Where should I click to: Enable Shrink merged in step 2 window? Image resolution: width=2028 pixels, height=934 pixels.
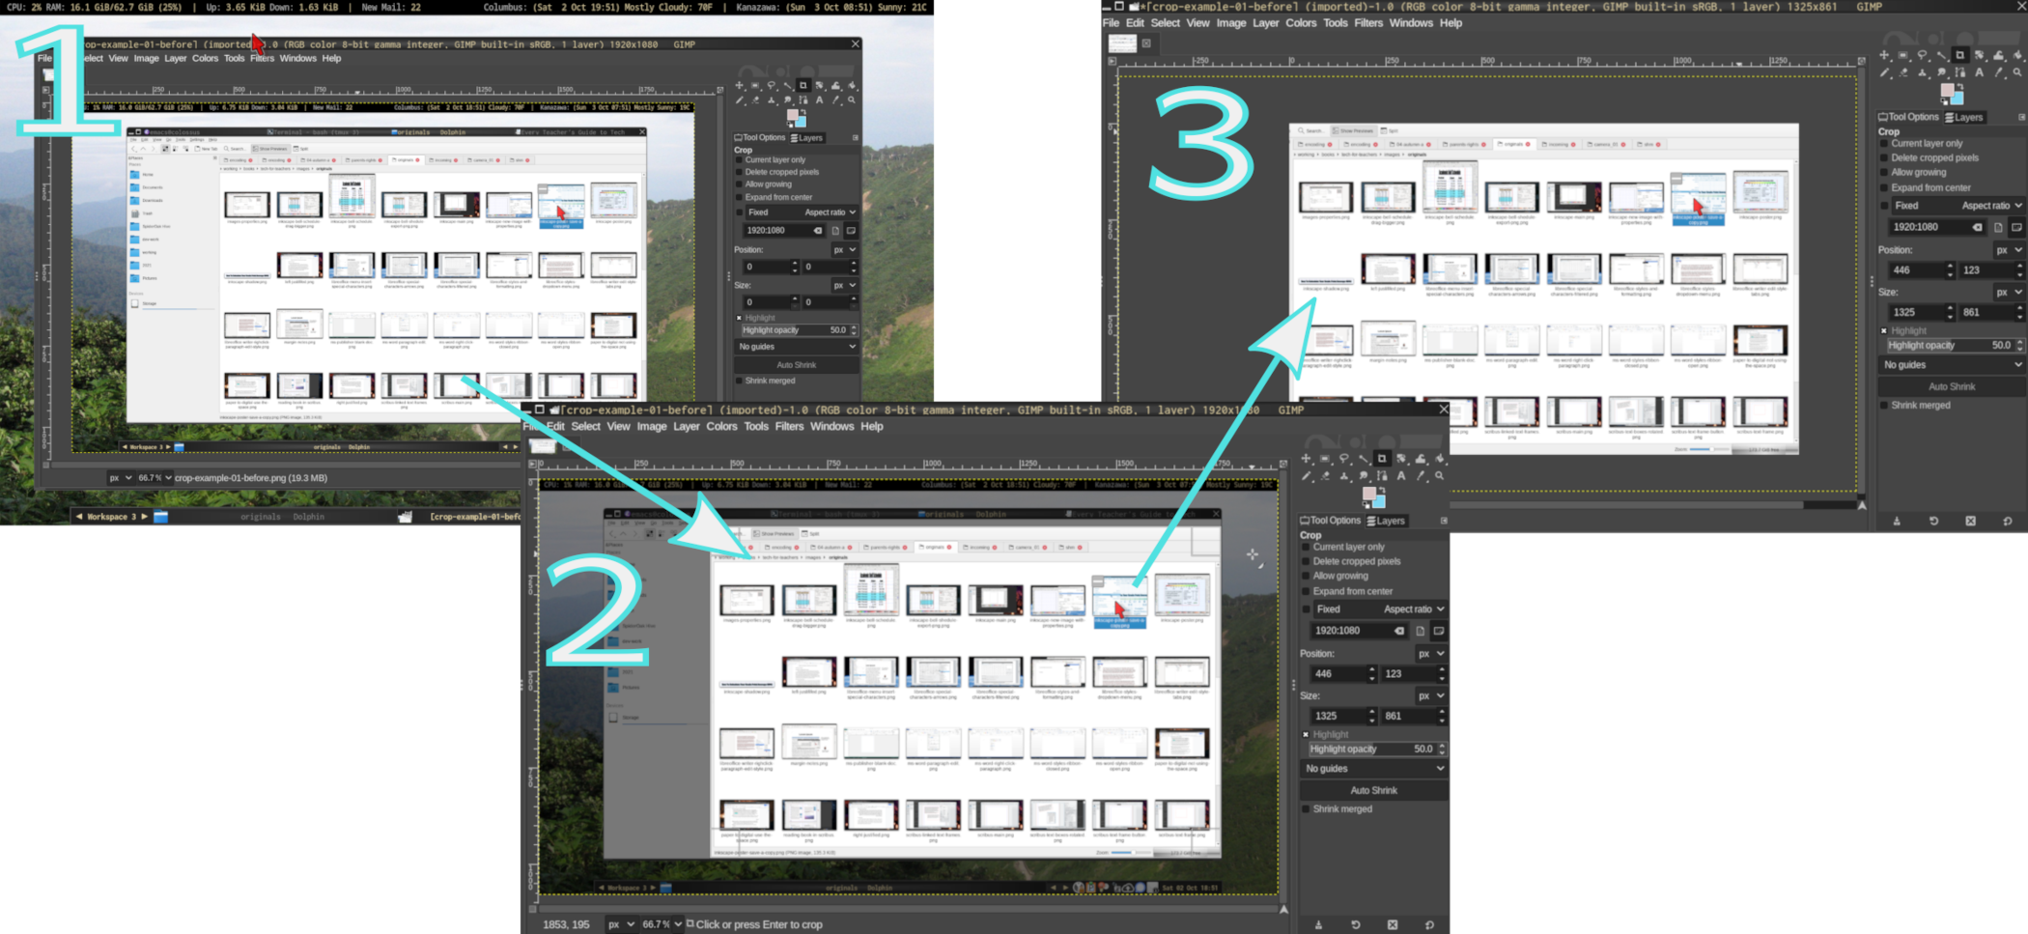pos(1306,809)
